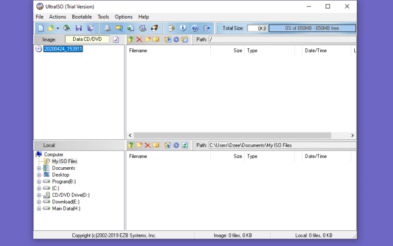Click the Mount to virtual drive icon
393x246 pixels.
(142, 28)
